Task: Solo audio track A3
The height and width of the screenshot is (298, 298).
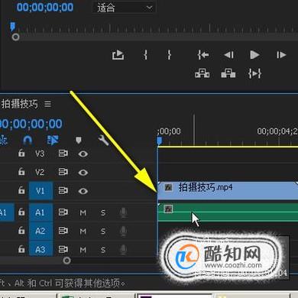Action: (x=103, y=250)
